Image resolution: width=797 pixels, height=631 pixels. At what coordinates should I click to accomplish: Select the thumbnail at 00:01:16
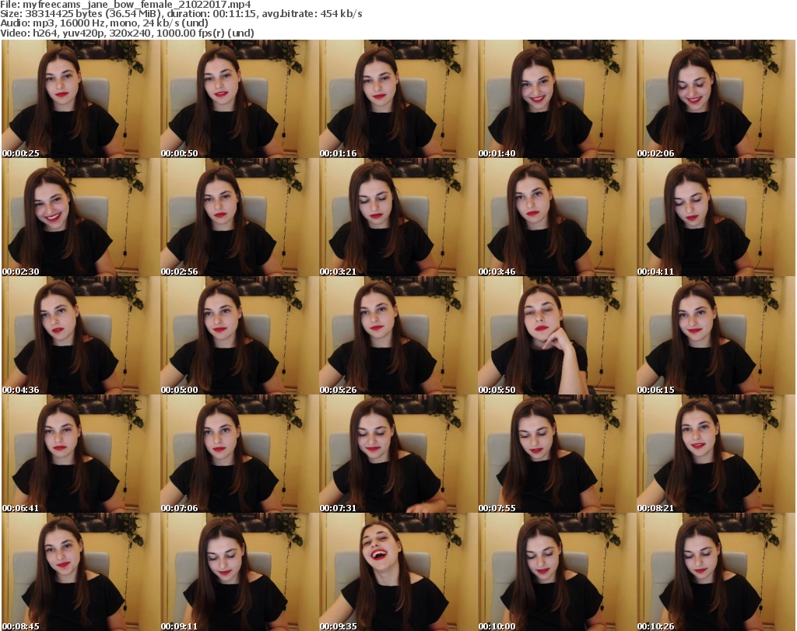coord(398,99)
